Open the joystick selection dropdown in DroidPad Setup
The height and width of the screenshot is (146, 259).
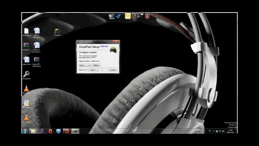[85, 65]
